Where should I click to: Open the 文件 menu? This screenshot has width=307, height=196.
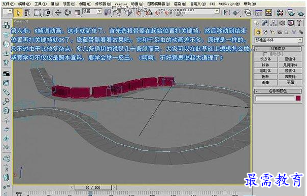click(x=8, y=4)
